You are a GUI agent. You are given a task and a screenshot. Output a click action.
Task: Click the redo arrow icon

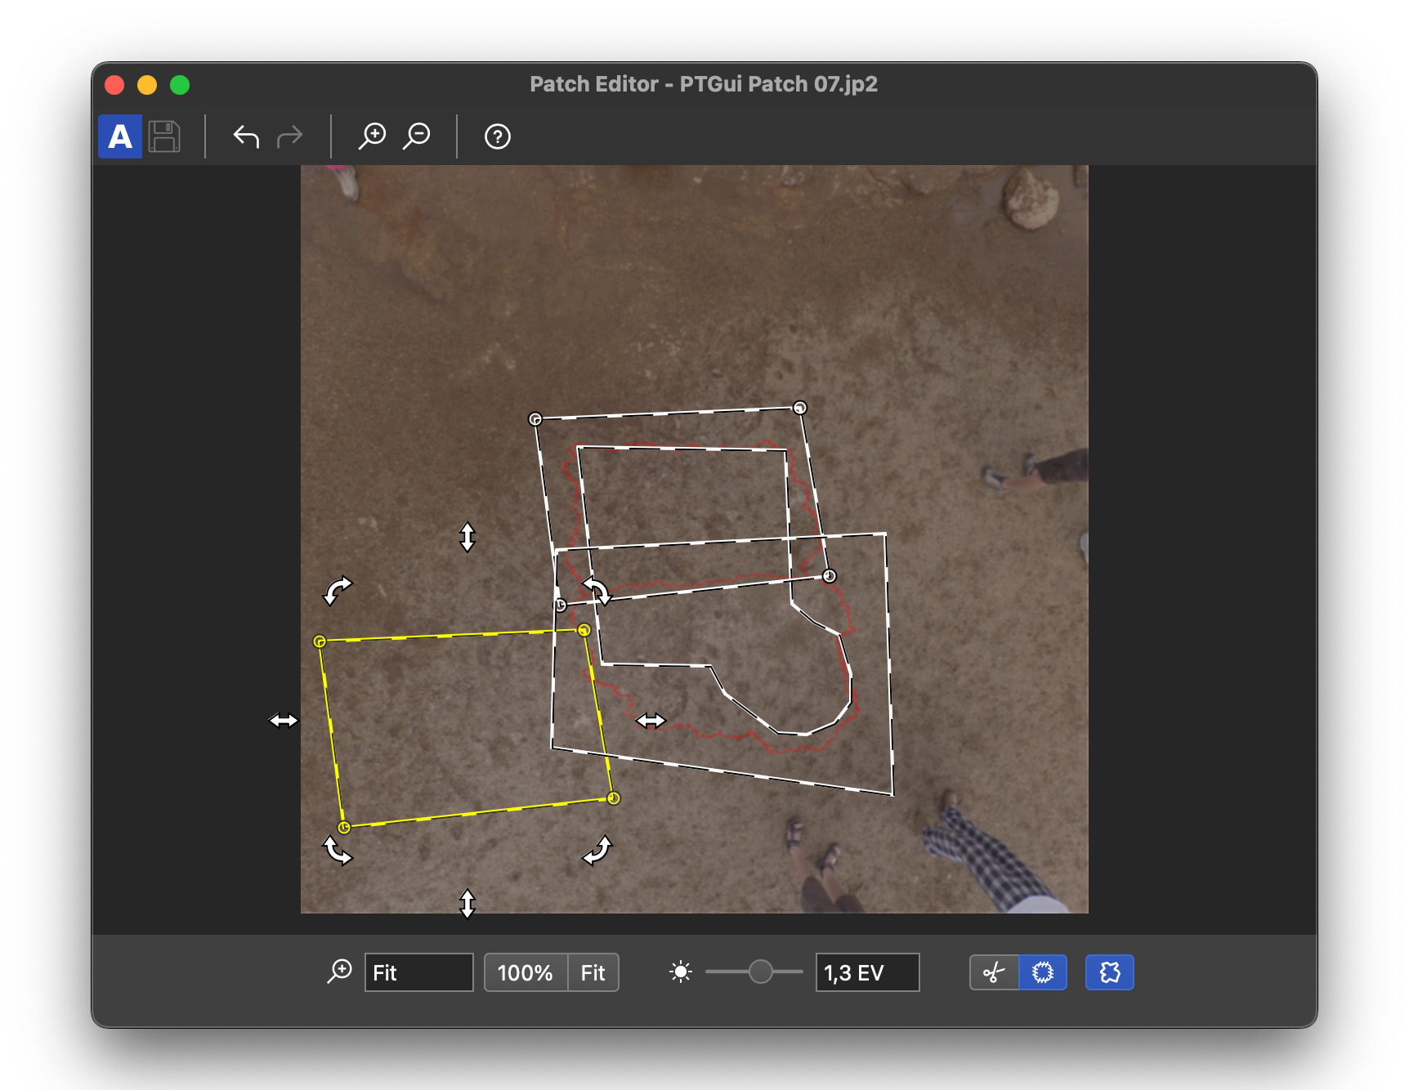pyautogui.click(x=290, y=136)
